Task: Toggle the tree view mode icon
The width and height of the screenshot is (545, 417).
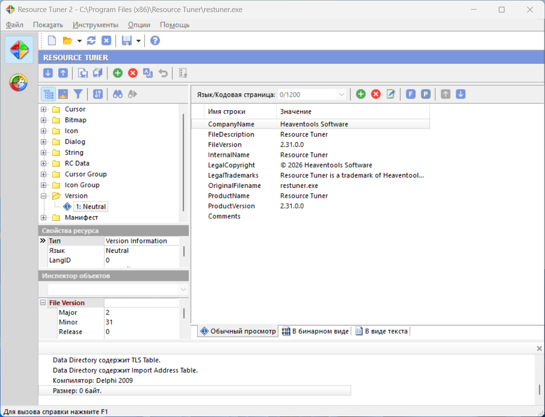Action: (x=48, y=94)
